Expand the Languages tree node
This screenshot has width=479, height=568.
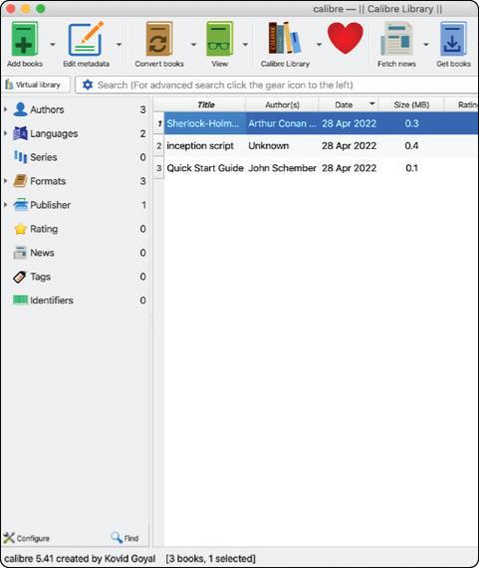point(5,133)
